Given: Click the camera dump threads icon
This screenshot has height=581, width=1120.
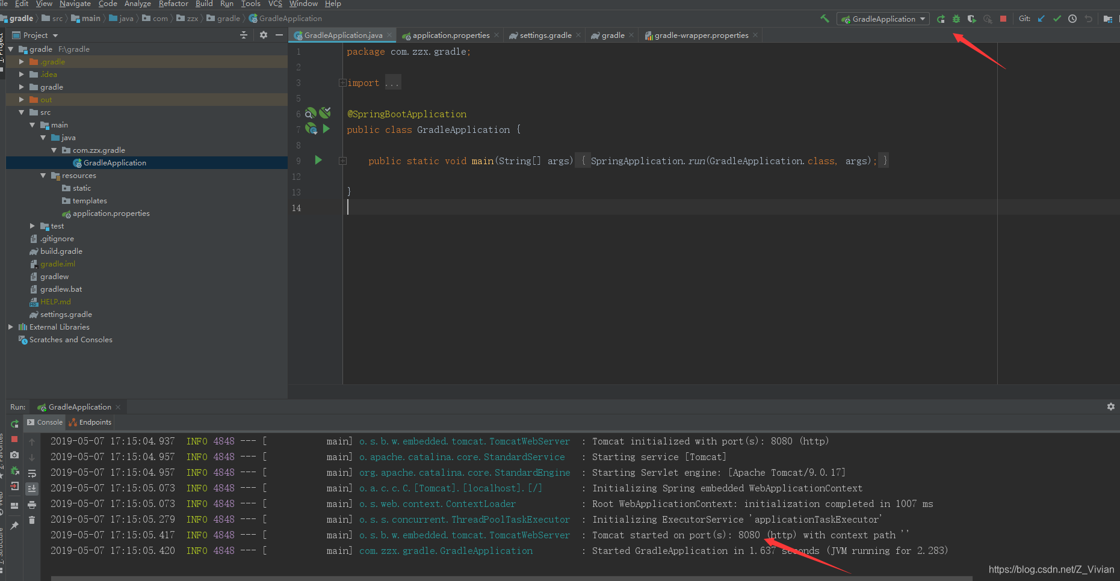Looking at the screenshot, I should click(14, 455).
